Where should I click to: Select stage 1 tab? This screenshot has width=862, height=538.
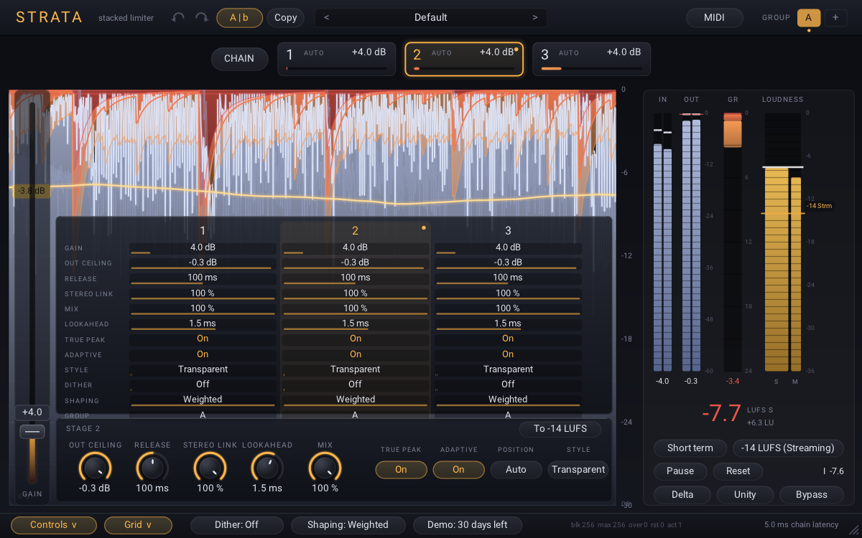(x=336, y=58)
